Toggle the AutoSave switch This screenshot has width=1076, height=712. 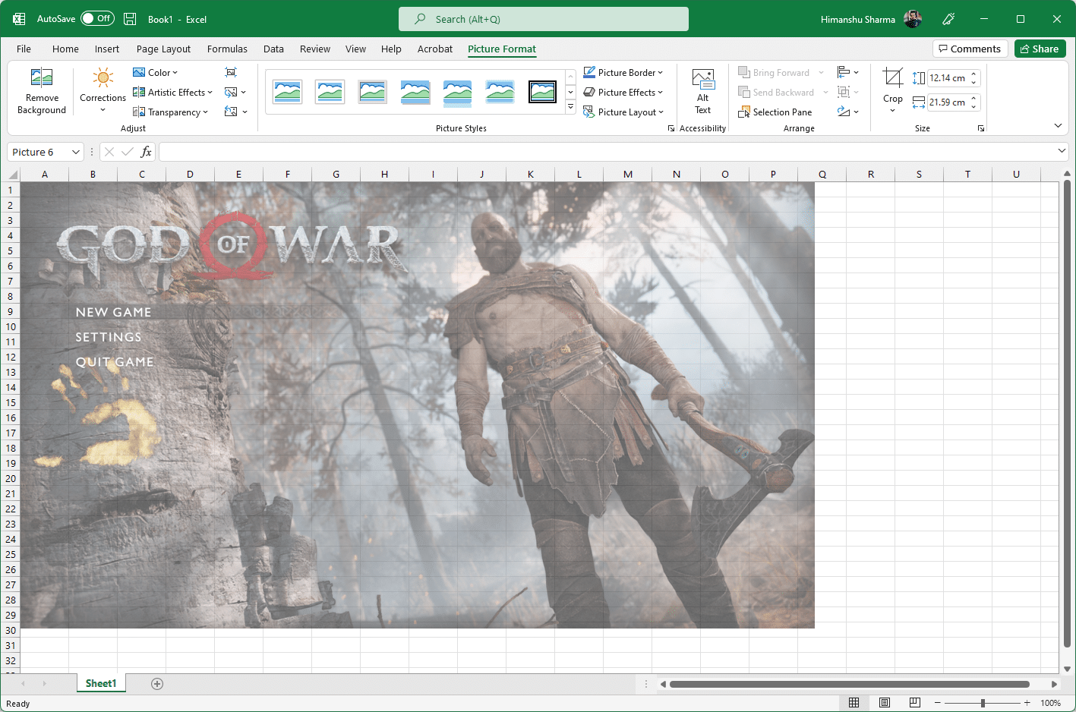98,18
